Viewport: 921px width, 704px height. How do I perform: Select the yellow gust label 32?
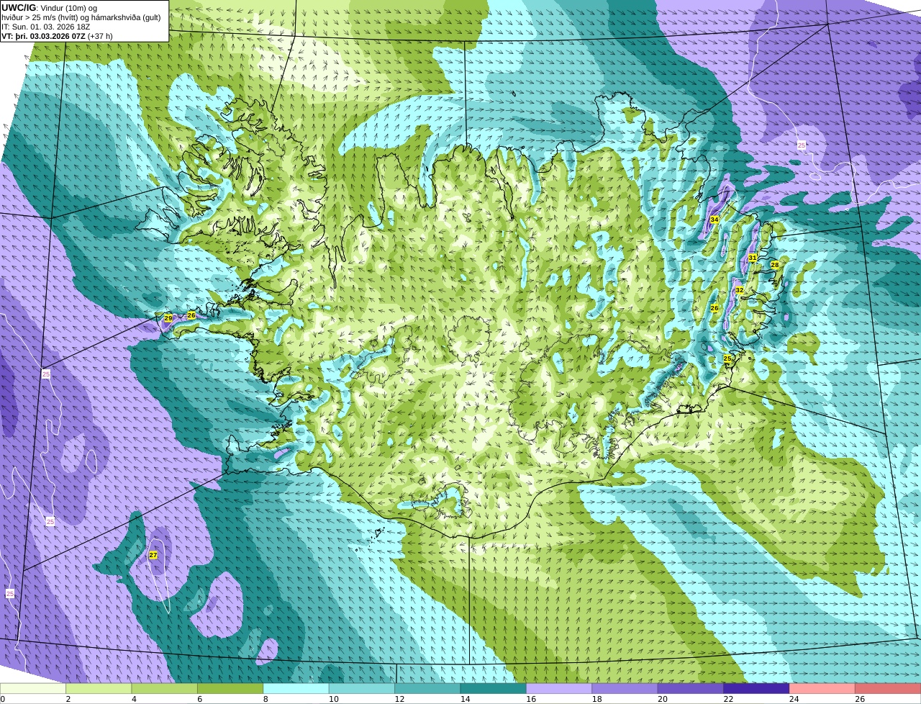[x=739, y=290]
